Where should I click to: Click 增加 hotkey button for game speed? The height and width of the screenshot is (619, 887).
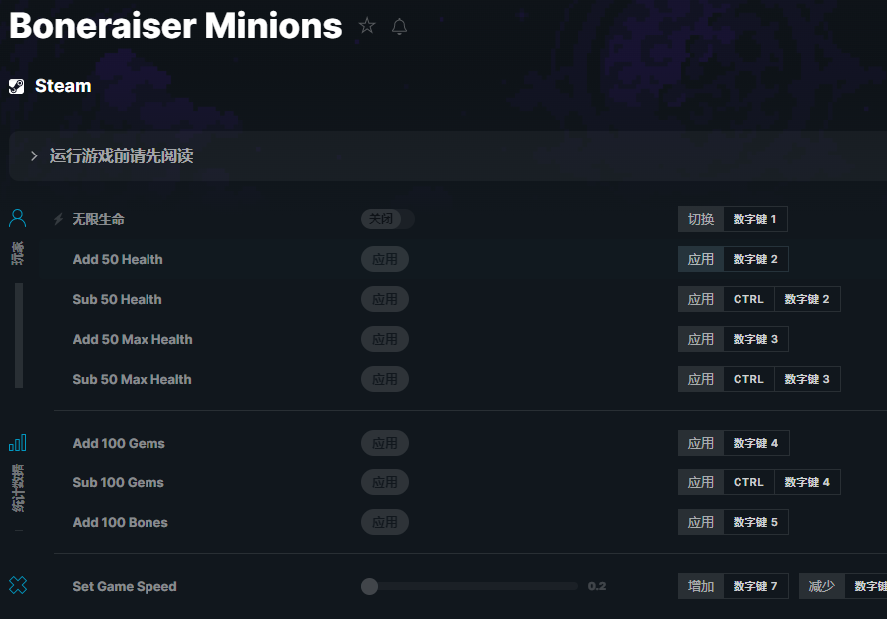point(701,586)
